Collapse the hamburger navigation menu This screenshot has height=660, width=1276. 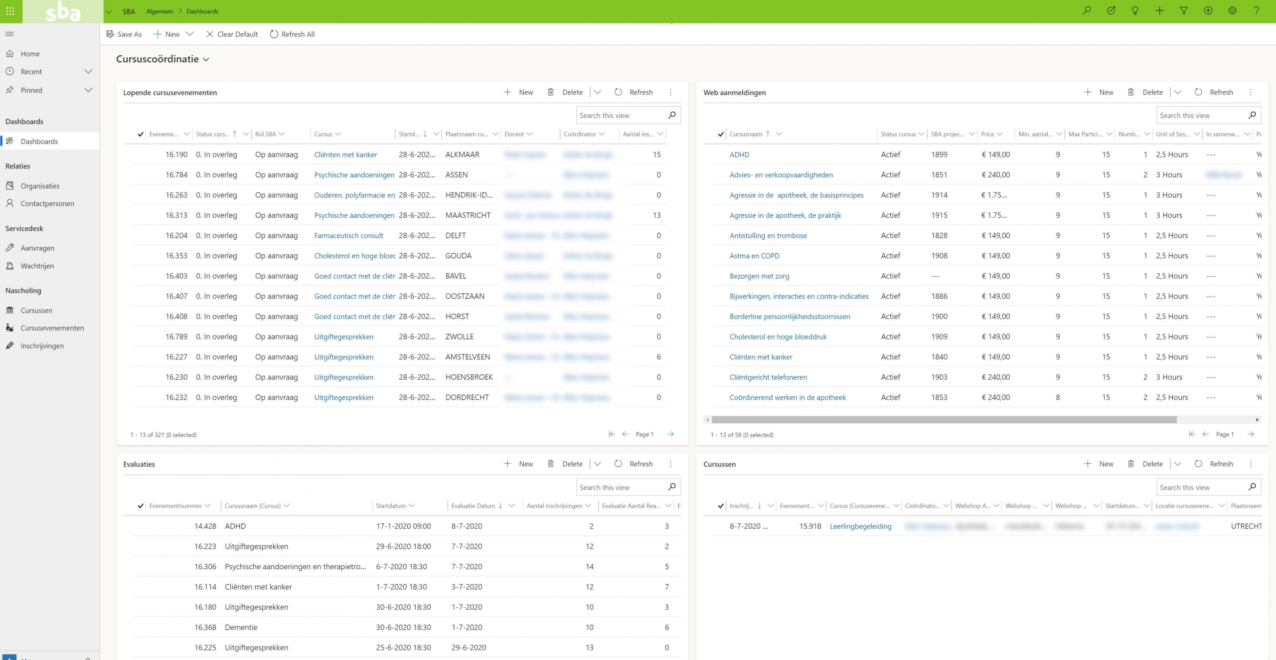(9, 34)
